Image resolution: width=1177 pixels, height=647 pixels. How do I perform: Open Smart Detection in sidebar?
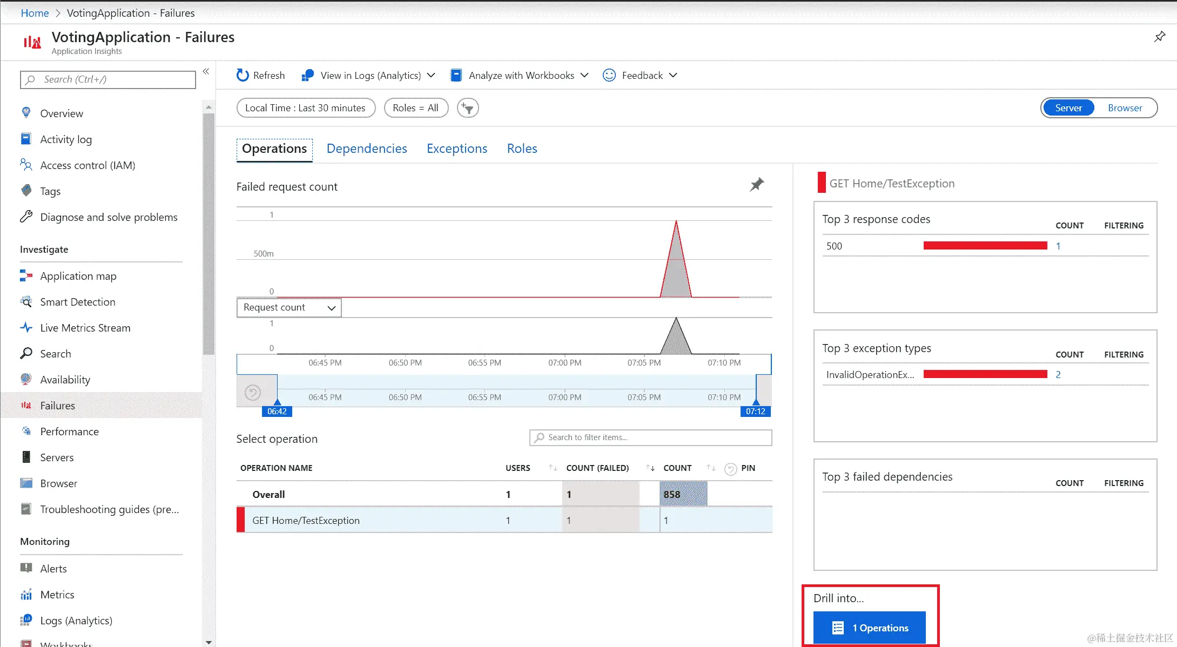coord(77,302)
